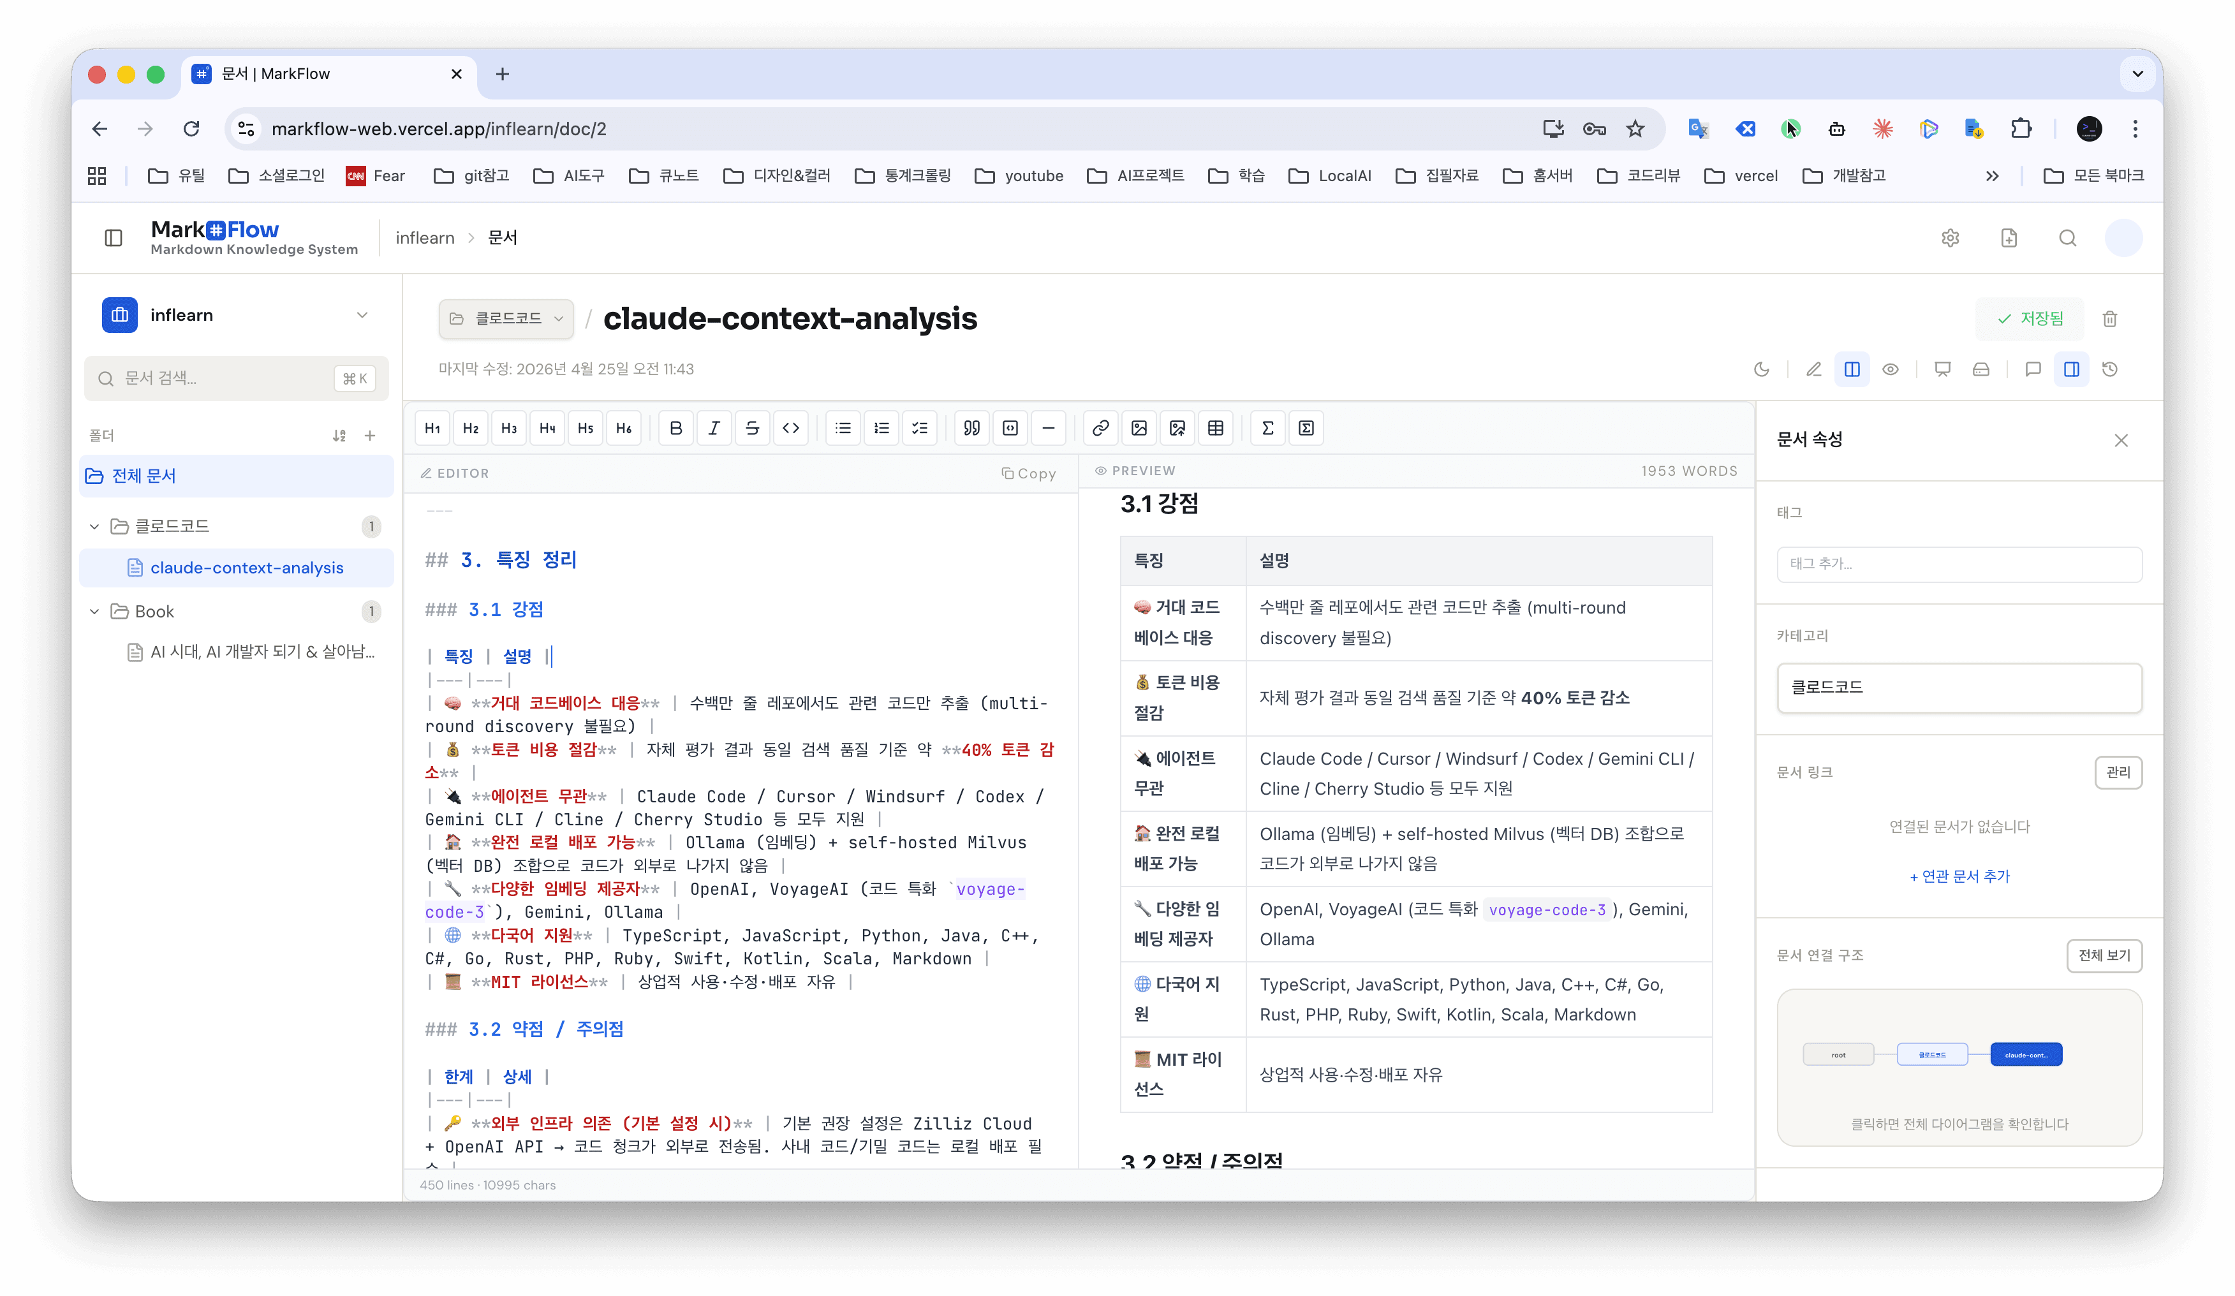Viewport: 2235px width, 1296px height.
Task: Open workspace settings gear
Action: [1949, 238]
